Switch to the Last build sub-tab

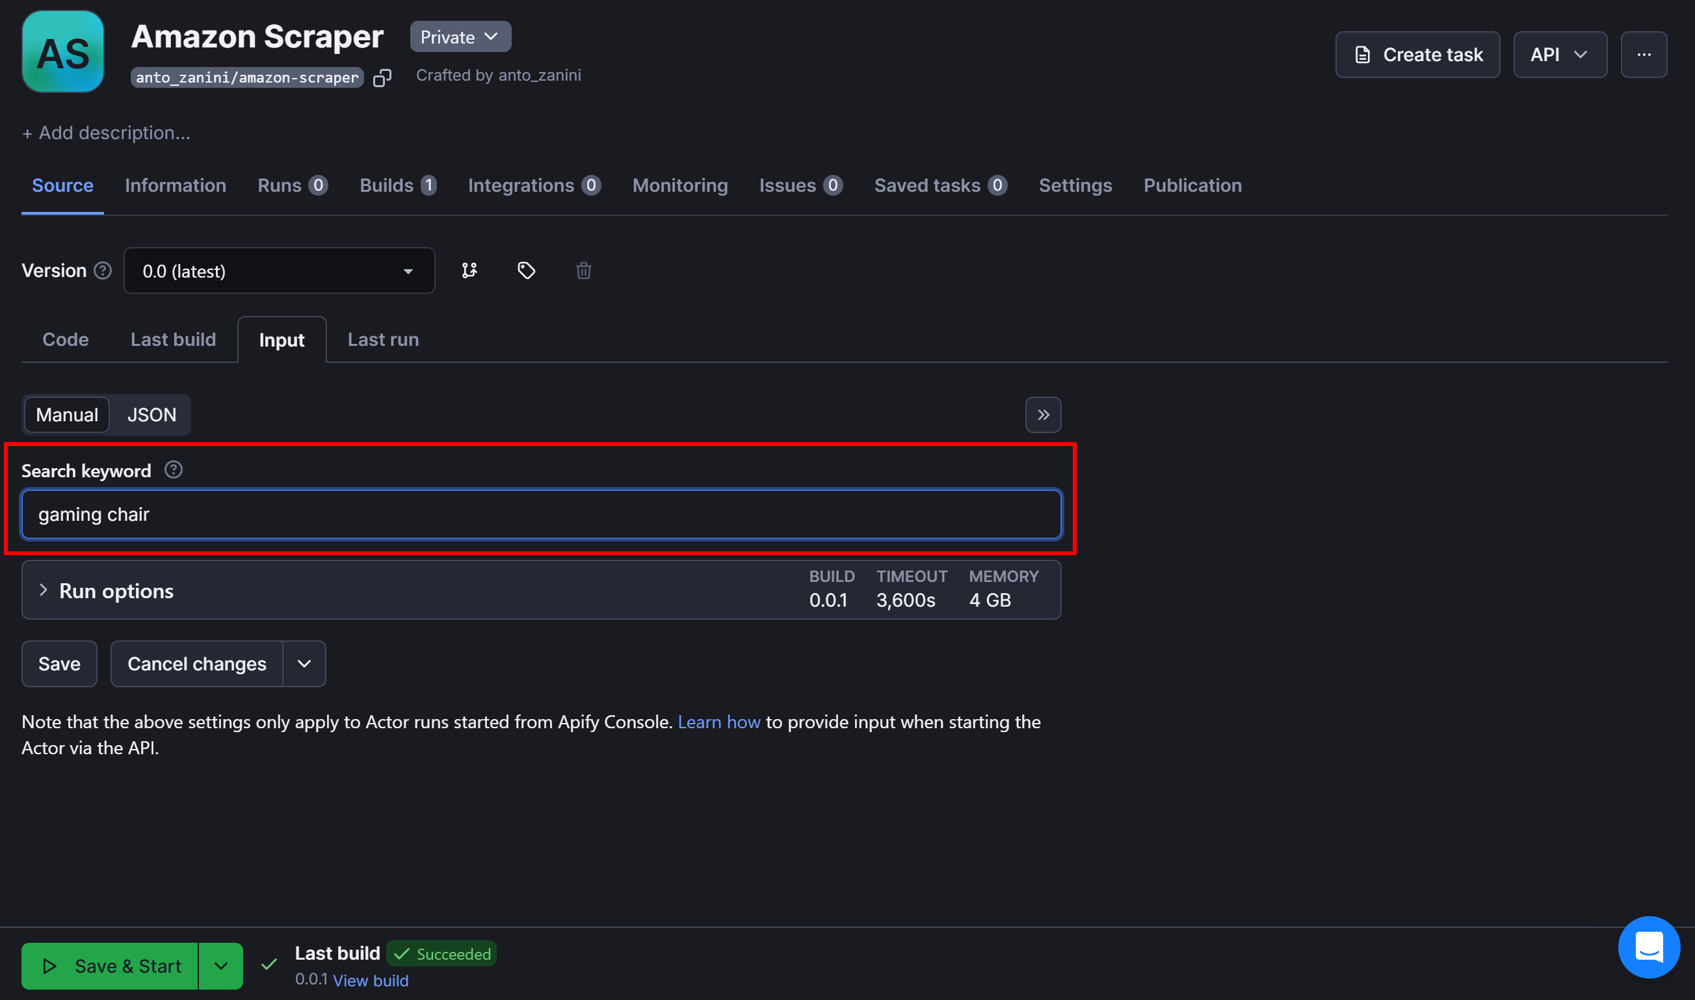point(173,339)
